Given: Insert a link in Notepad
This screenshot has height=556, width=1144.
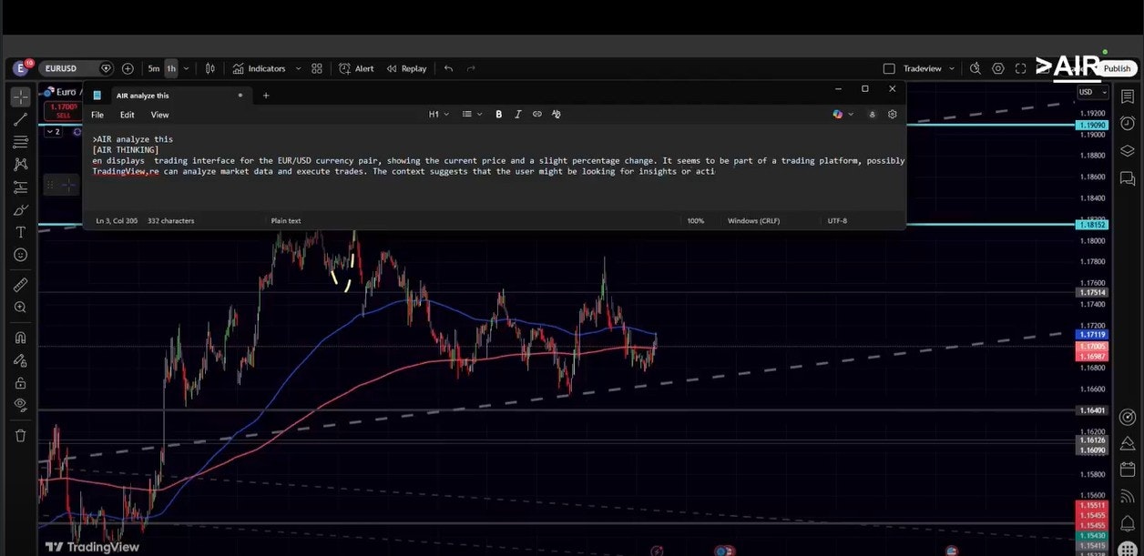Looking at the screenshot, I should [536, 115].
